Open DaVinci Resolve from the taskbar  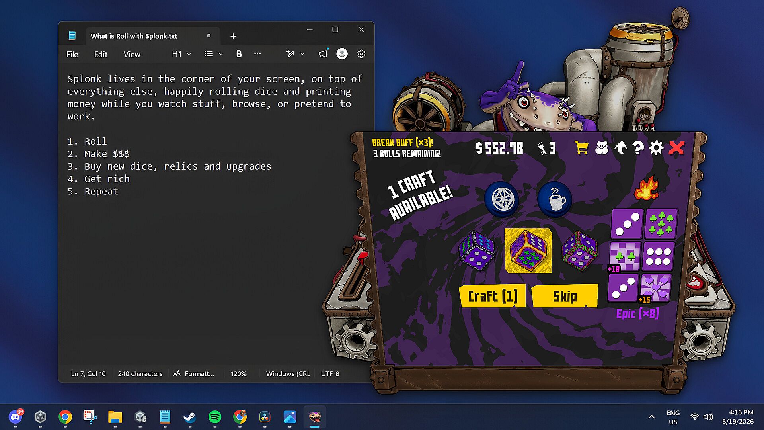[265, 417]
